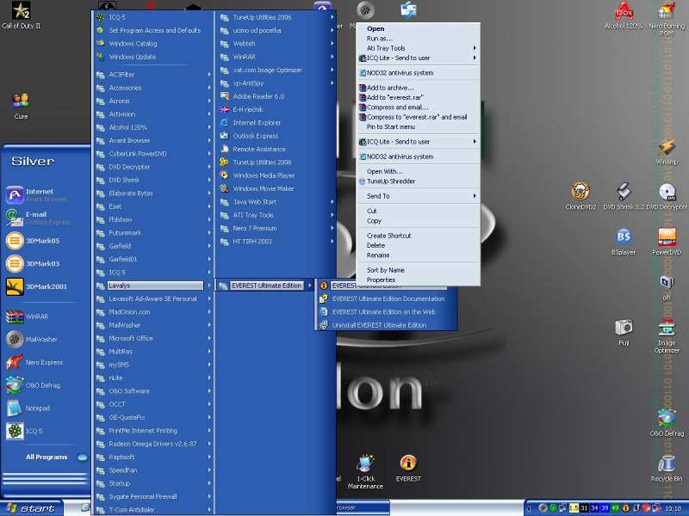Expand the Accessories program folder

(x=154, y=88)
